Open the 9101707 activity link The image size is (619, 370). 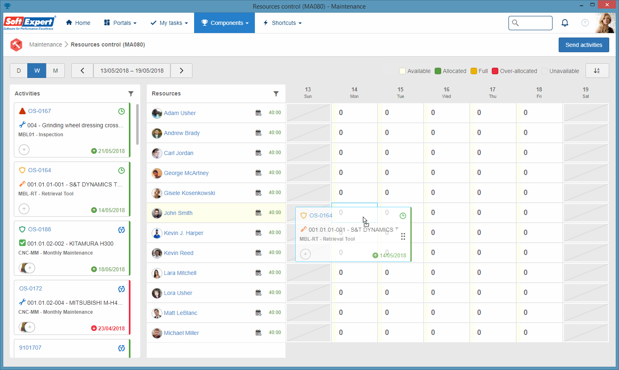click(x=30, y=348)
